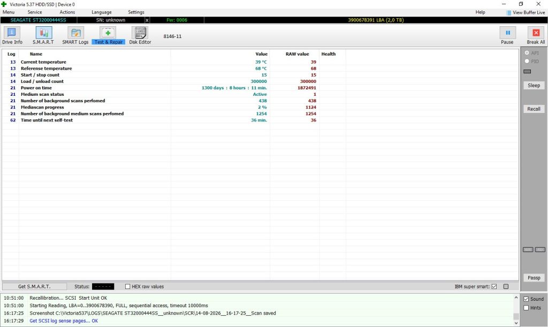Open the Settings menu
Screen dimensions: 548x327
coord(136,12)
